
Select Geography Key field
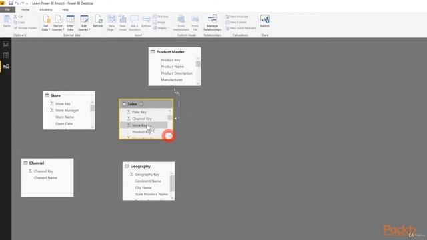click(x=147, y=175)
